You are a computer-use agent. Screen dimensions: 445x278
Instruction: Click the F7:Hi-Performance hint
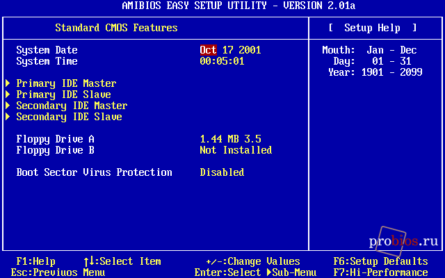[380, 272]
